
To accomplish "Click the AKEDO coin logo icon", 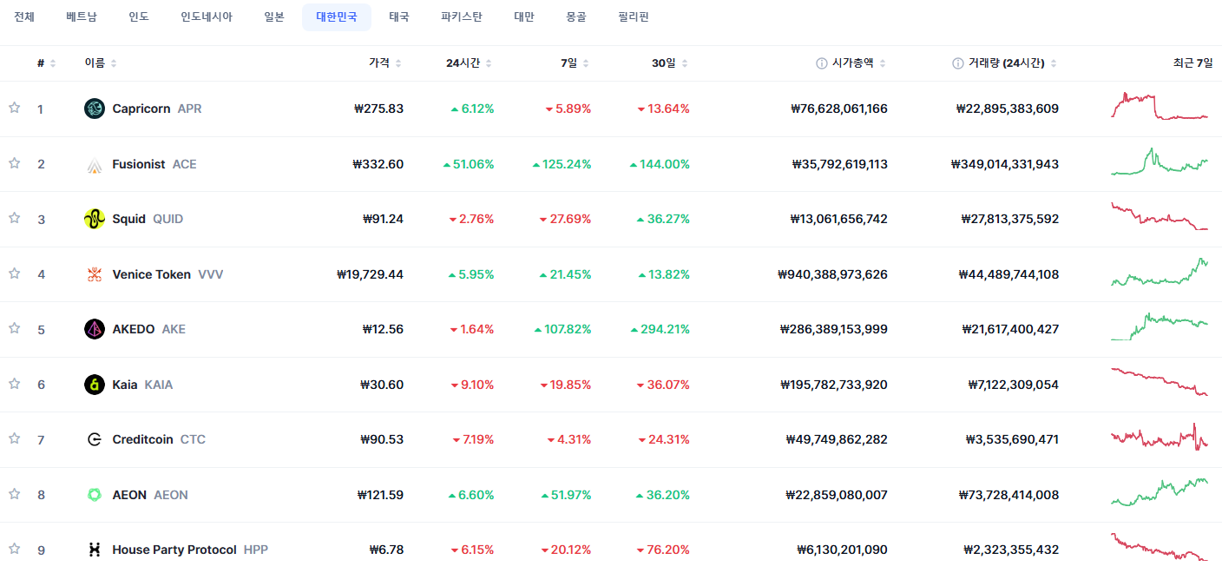I will [x=95, y=329].
